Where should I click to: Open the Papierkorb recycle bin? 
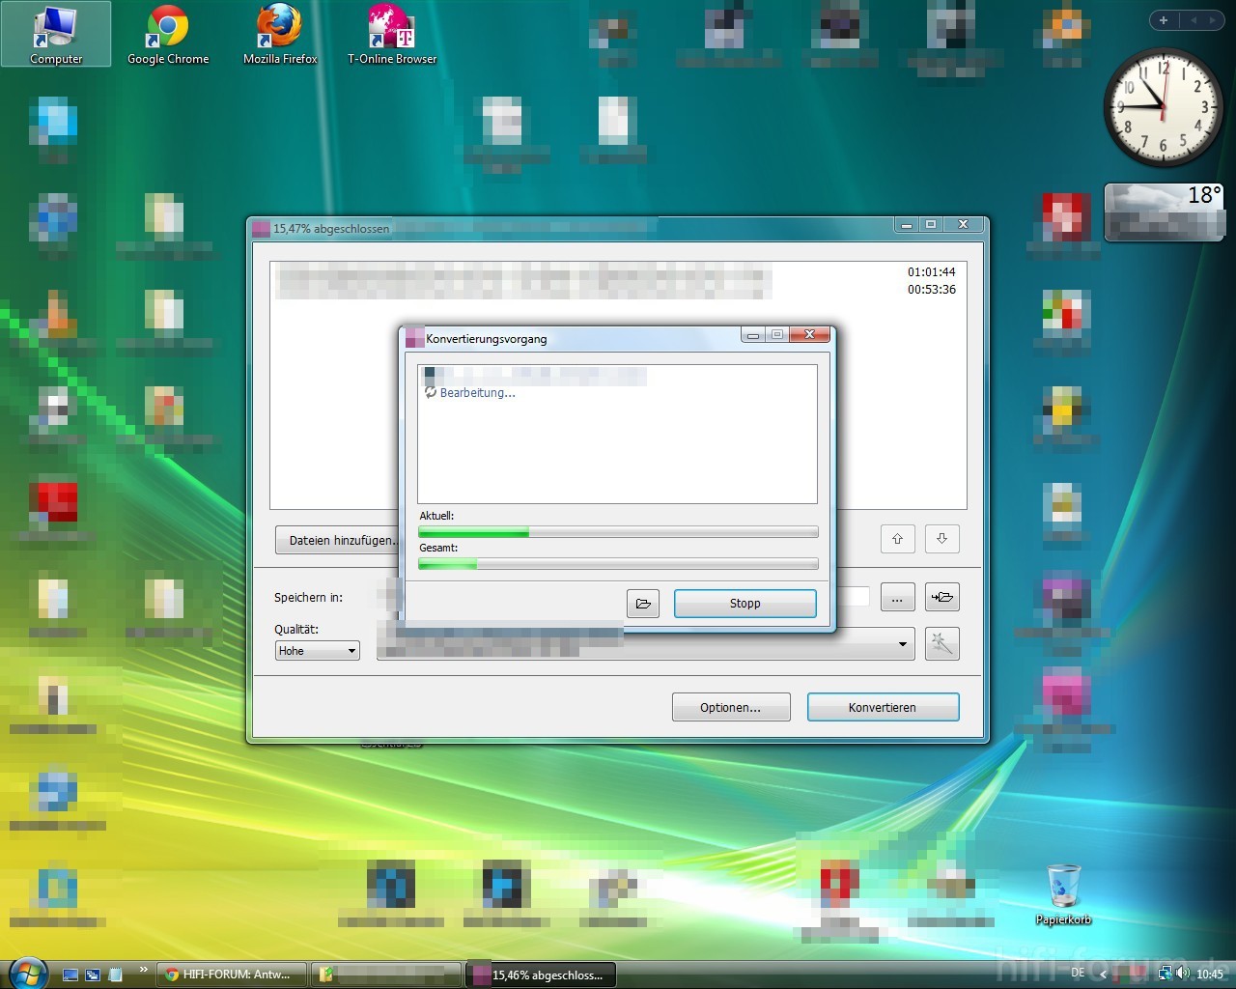[x=1063, y=892]
